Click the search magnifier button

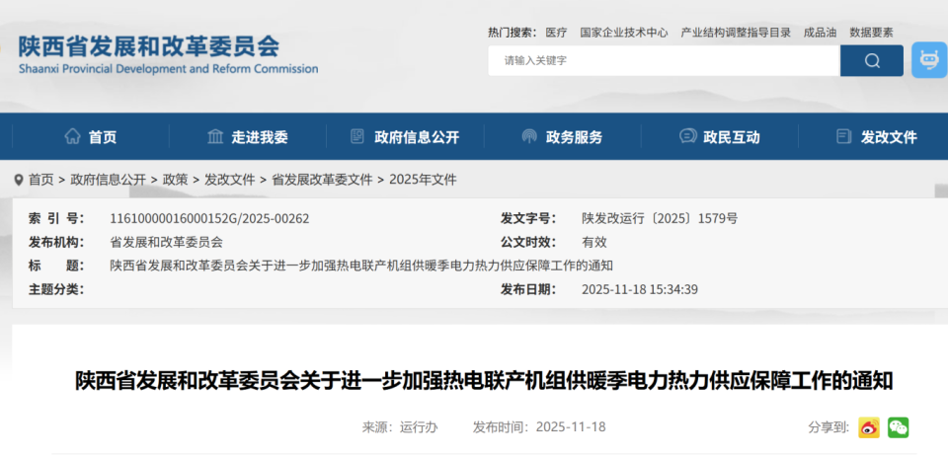pos(871,60)
